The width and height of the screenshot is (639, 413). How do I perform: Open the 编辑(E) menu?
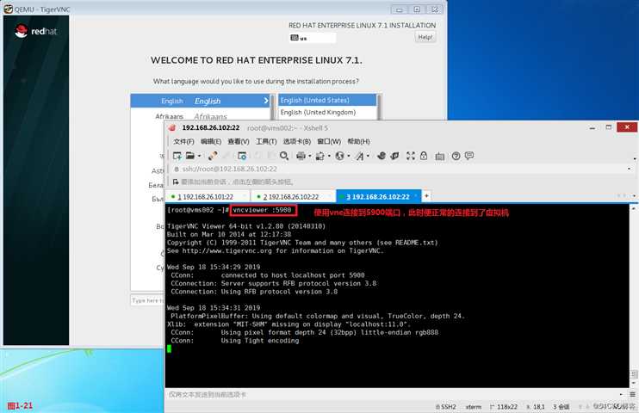click(211, 141)
